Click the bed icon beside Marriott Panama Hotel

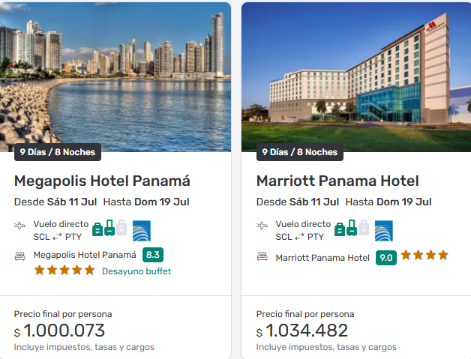(262, 257)
